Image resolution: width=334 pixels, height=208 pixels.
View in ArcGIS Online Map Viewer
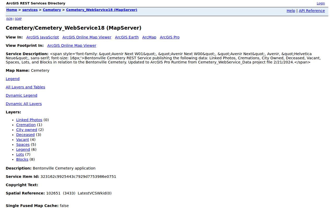click(87, 37)
